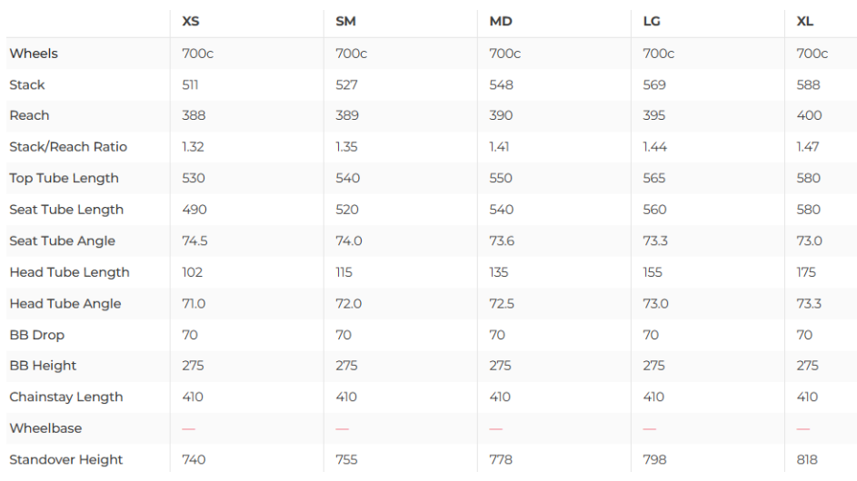Select the MD reach value 390
This screenshot has height=481, width=857.
coord(501,116)
